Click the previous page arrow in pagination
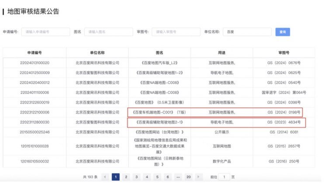The height and width of the screenshot is (183, 325). coord(105,177)
